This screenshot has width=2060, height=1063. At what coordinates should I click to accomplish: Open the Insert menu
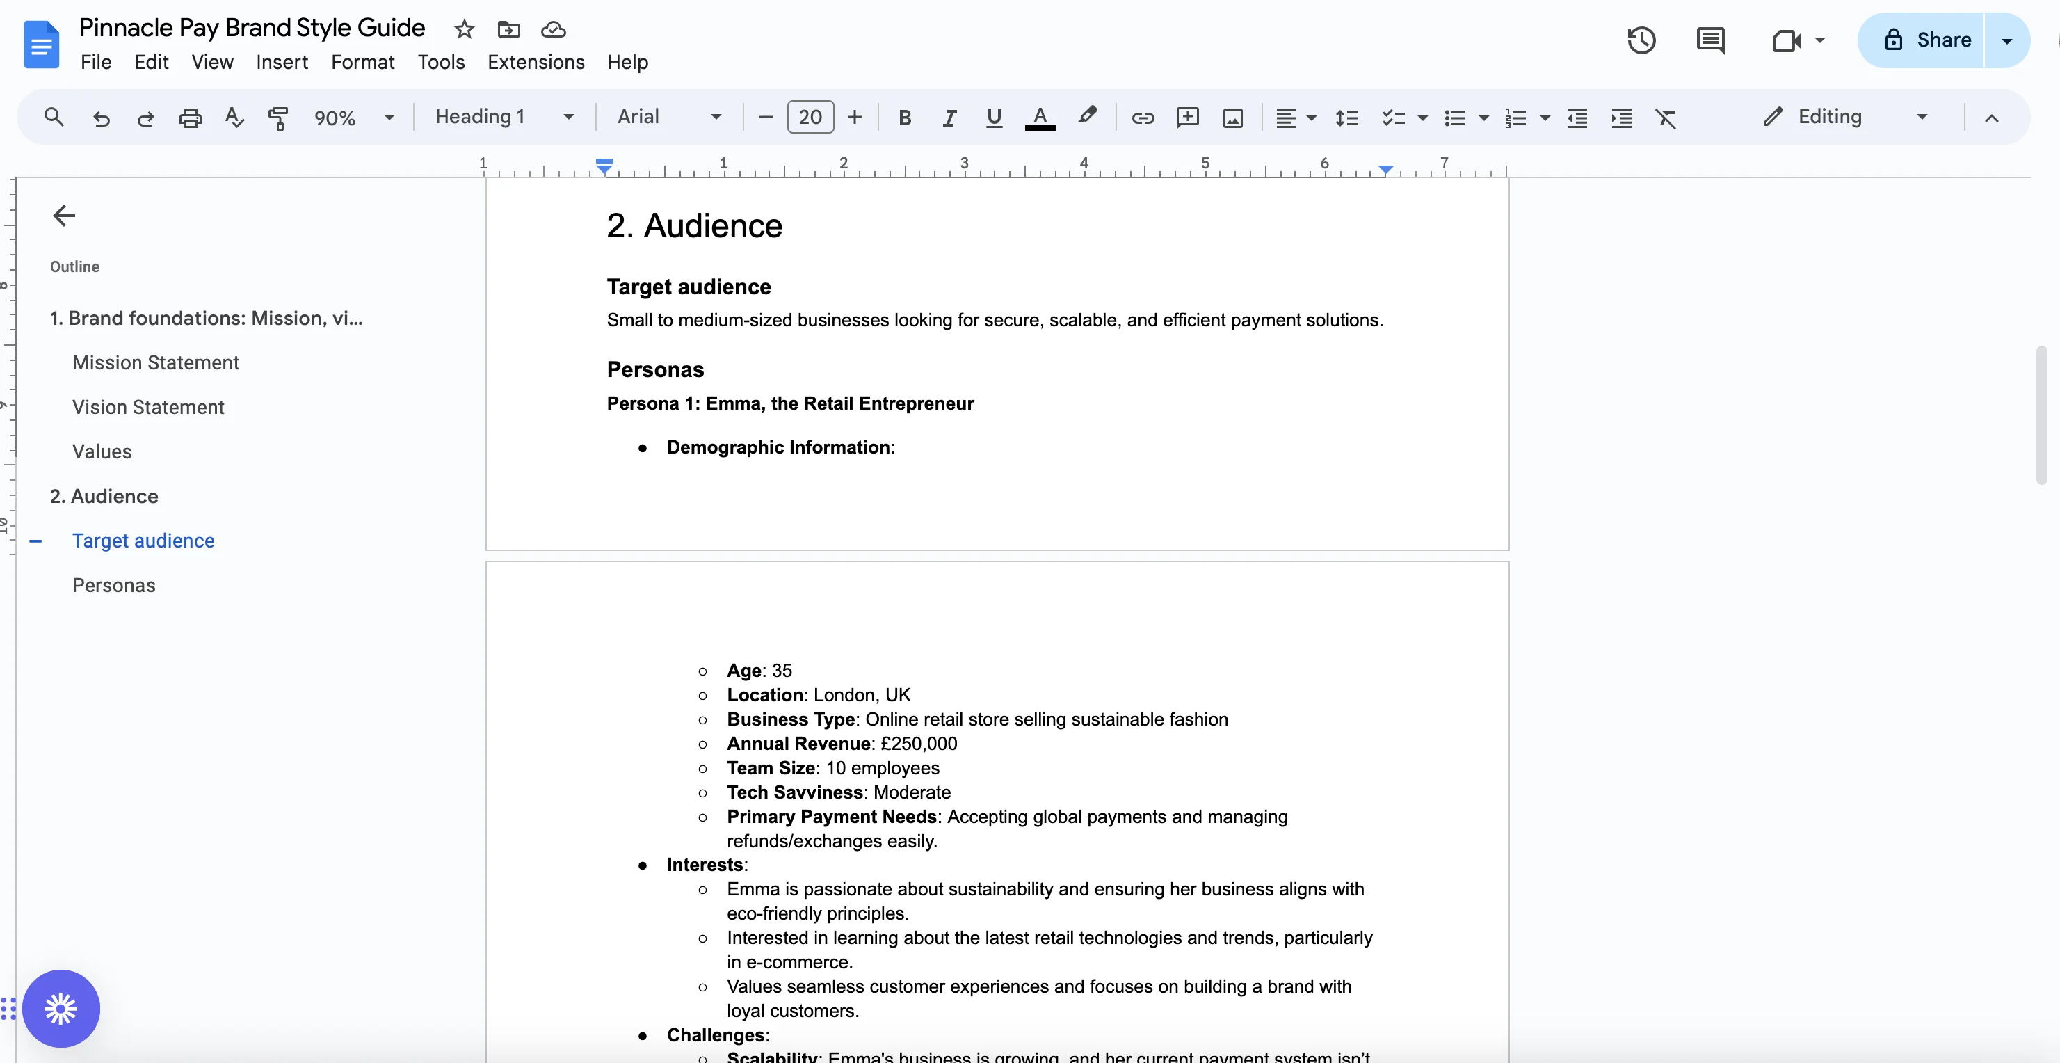[x=282, y=62]
